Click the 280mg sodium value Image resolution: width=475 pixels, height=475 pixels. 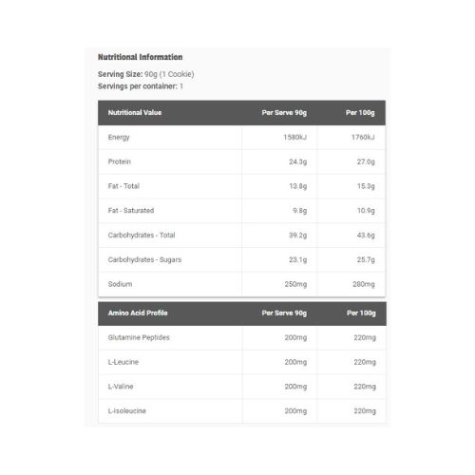point(364,284)
